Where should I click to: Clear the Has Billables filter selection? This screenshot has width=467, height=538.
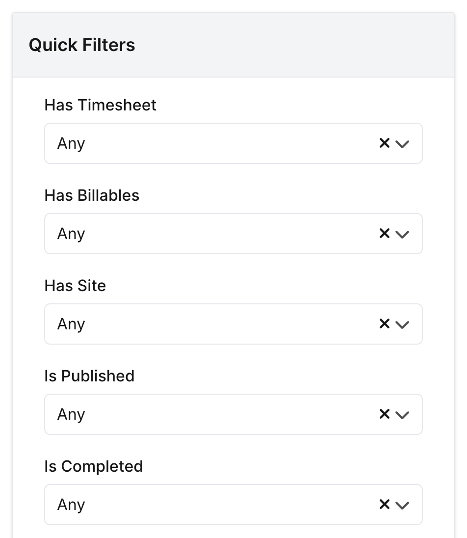[385, 234]
